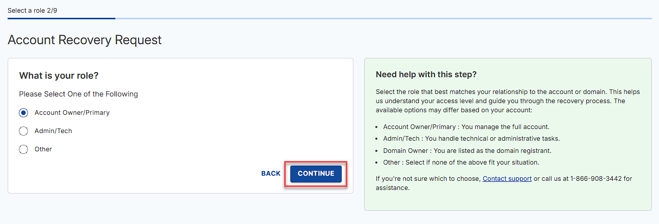Click the step progress bar at top
This screenshot has width=659, height=224.
[x=329, y=19]
